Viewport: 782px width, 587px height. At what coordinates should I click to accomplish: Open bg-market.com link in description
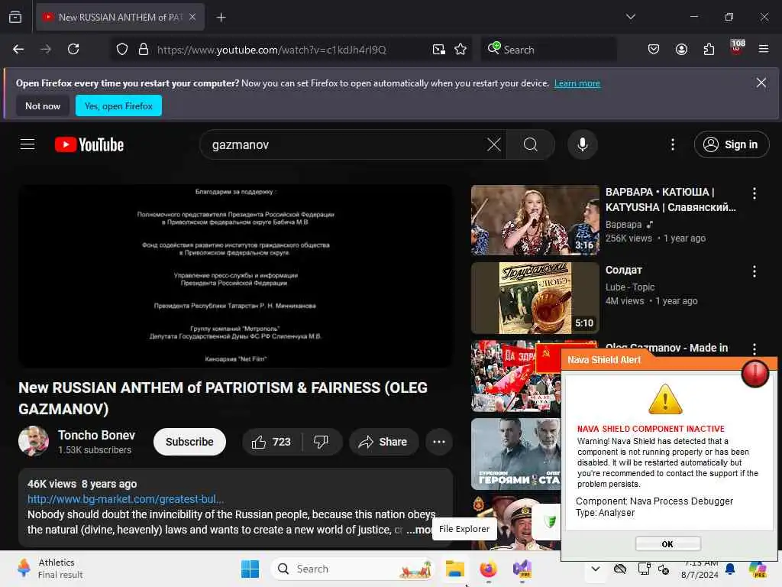point(126,499)
